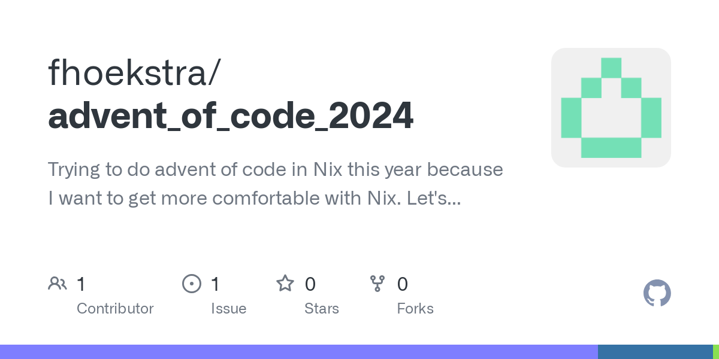Select the Stars label
The image size is (719, 359).
(322, 309)
